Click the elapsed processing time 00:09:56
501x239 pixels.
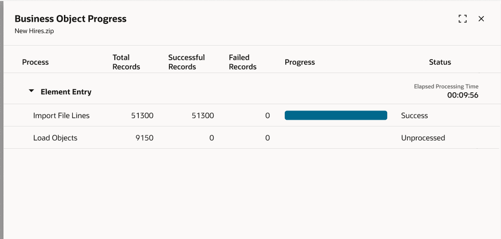point(463,95)
